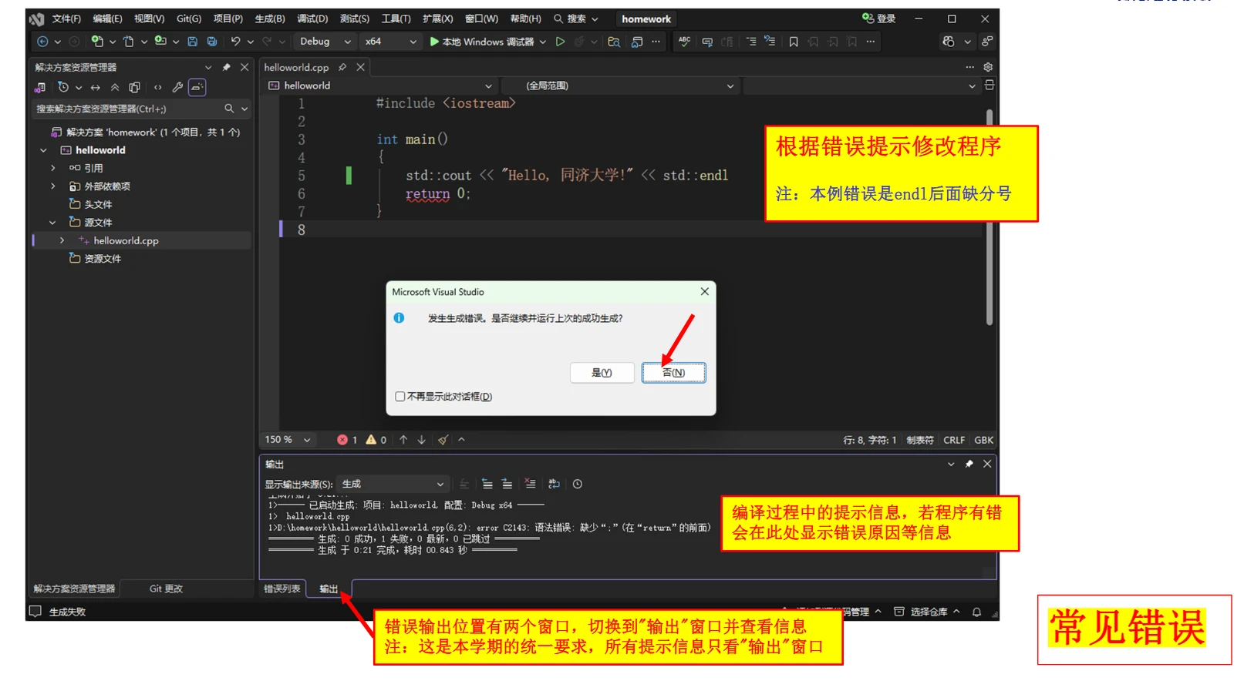This screenshot has height=691, width=1244.
Task: Open the 150 % zoom dropdown
Action: 288,440
